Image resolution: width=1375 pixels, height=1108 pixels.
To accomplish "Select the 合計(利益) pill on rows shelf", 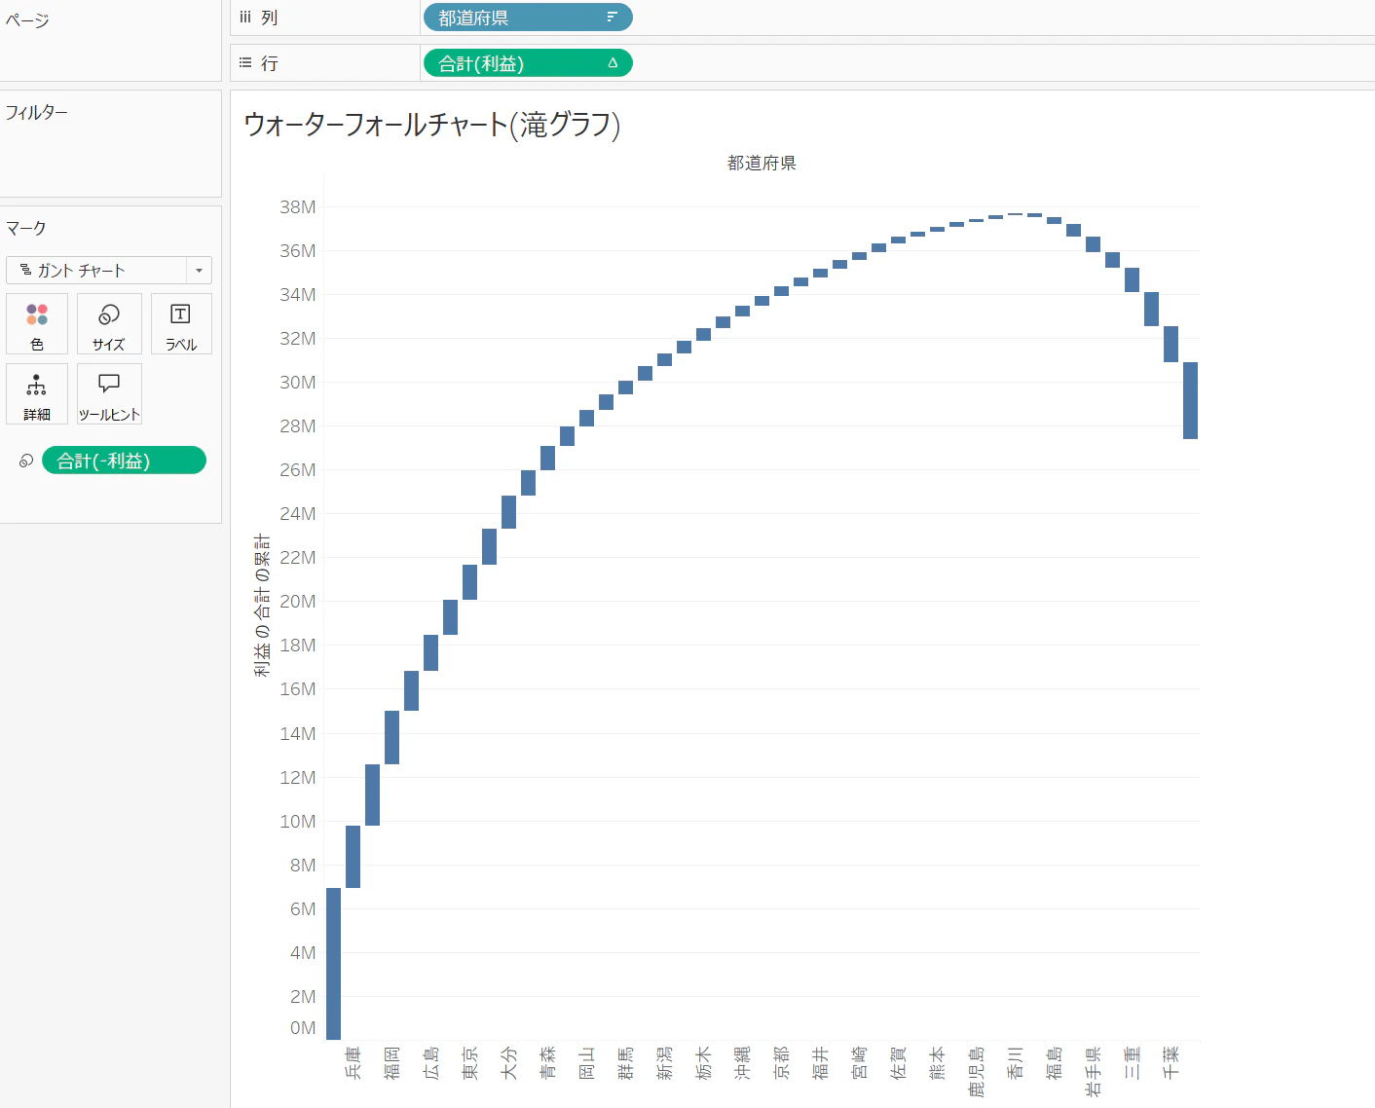I will click(x=528, y=63).
